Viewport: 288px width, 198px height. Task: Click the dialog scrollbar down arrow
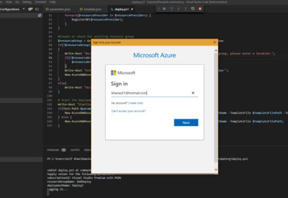coord(216,170)
